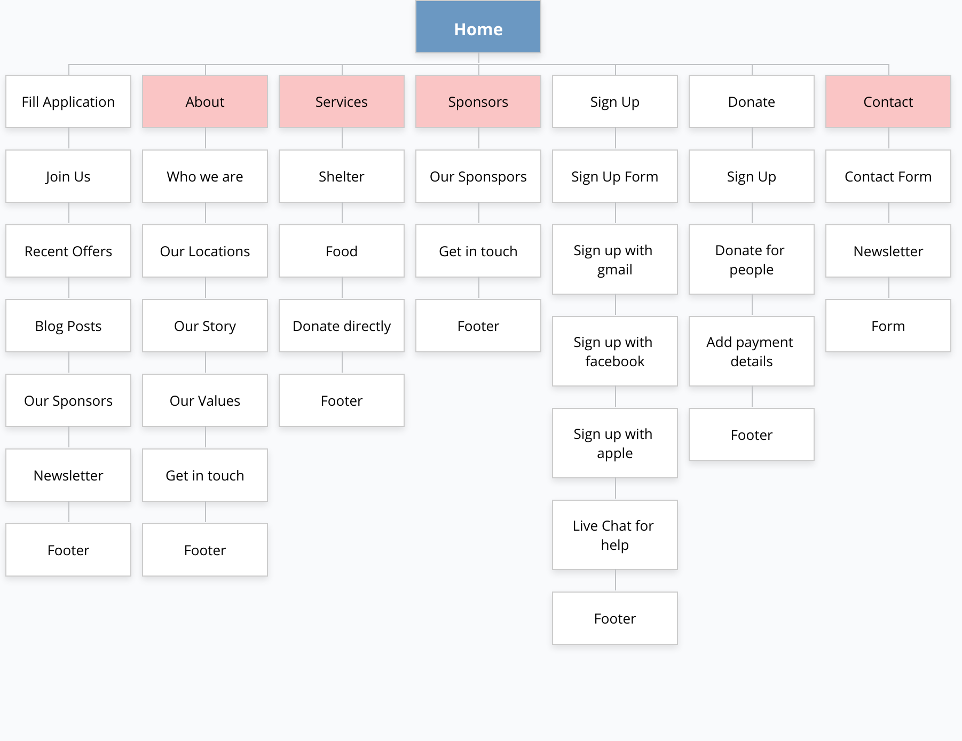Select the pink About node

pos(205,101)
